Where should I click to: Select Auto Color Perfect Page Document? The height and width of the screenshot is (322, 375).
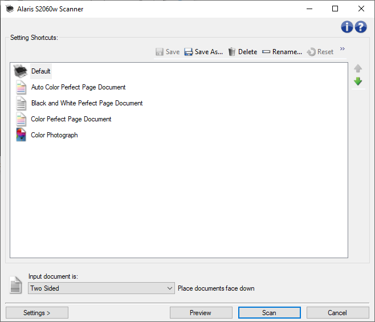pos(78,87)
